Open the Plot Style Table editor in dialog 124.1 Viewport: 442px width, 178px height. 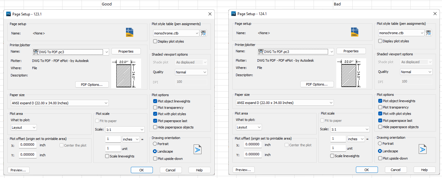tap(428, 33)
